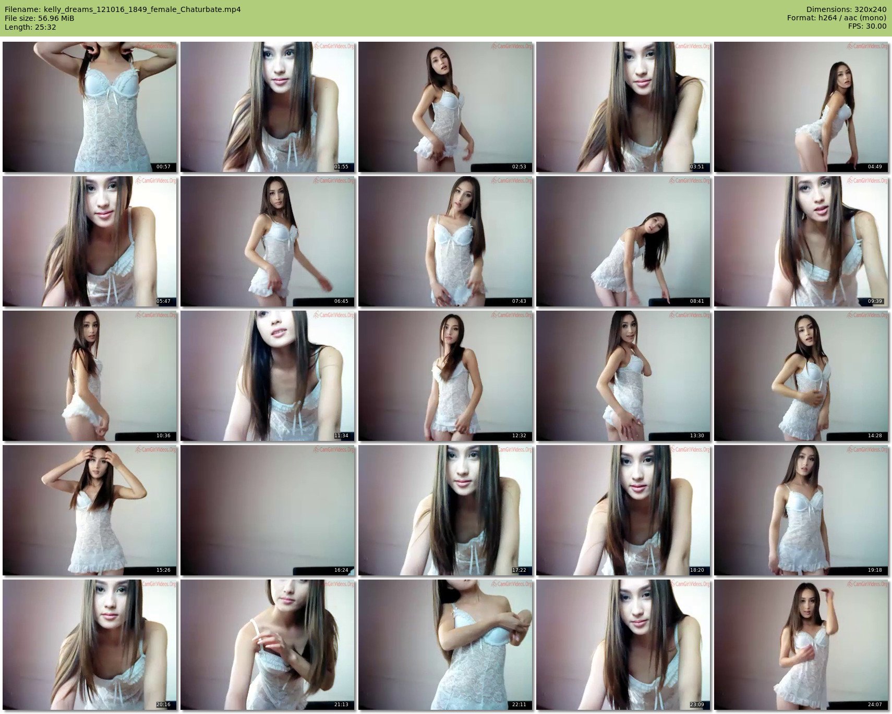Click the empty-wall frame at 16:24

(267, 510)
